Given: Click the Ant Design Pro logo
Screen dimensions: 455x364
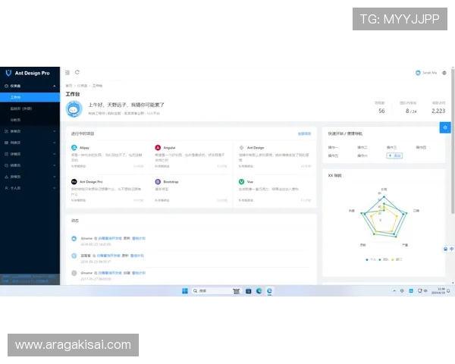Looking at the screenshot, I should coord(8,73).
